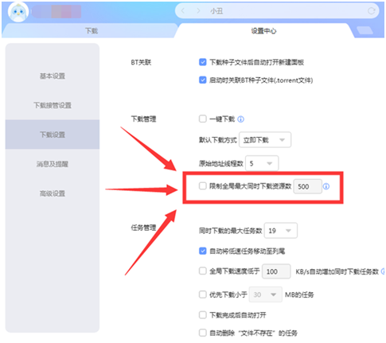This screenshot has width=386, height=343.
Task: Click info icon beside the 500 field
Action: click(x=326, y=186)
